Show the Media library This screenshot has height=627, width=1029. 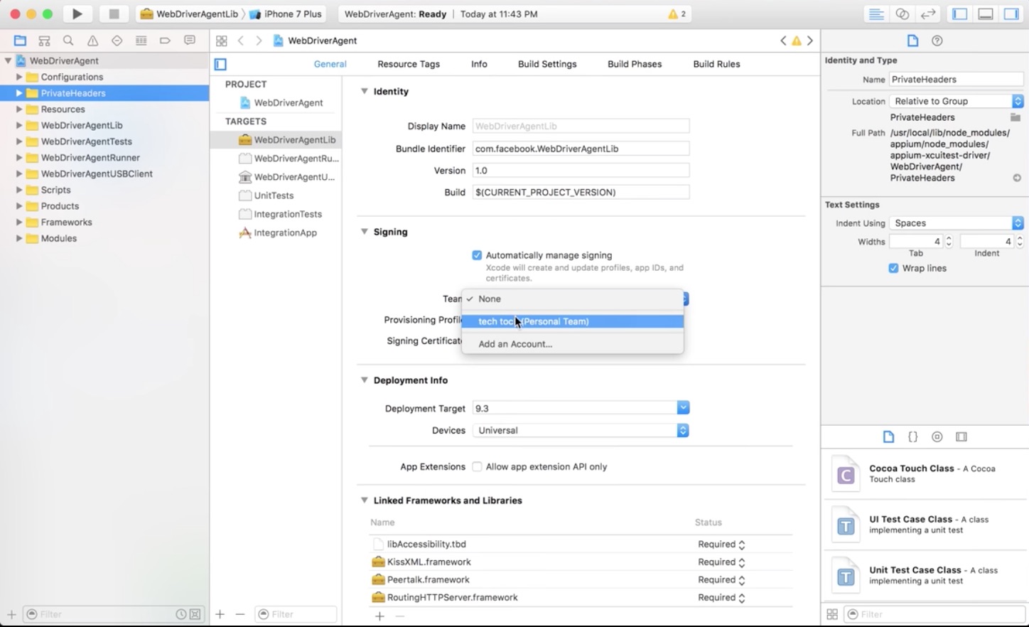tap(961, 437)
